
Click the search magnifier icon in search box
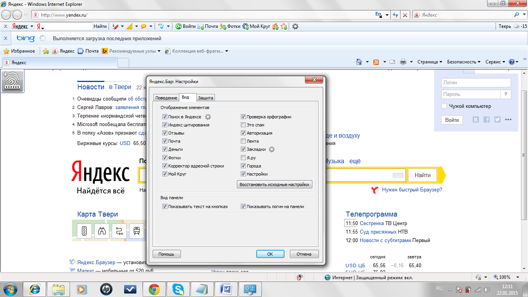pos(517,15)
